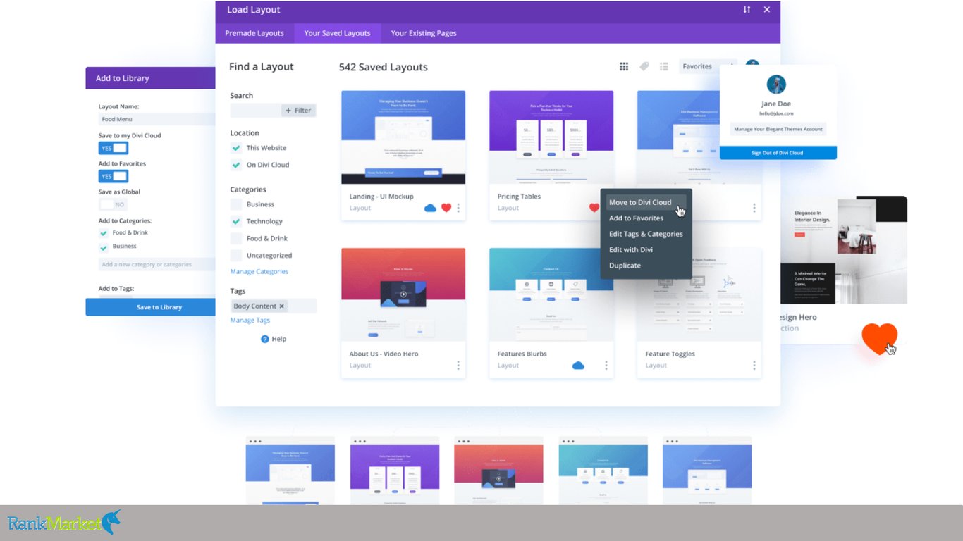Open Your Saved Layouts tab

click(x=337, y=33)
